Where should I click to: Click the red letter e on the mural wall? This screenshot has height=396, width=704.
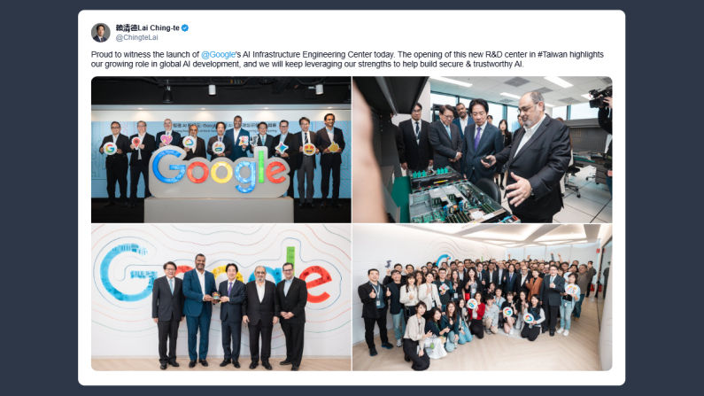point(319,283)
